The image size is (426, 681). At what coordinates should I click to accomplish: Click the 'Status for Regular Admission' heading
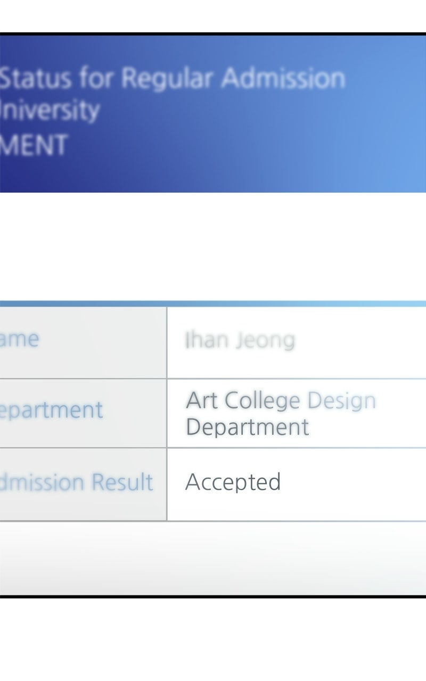(173, 79)
